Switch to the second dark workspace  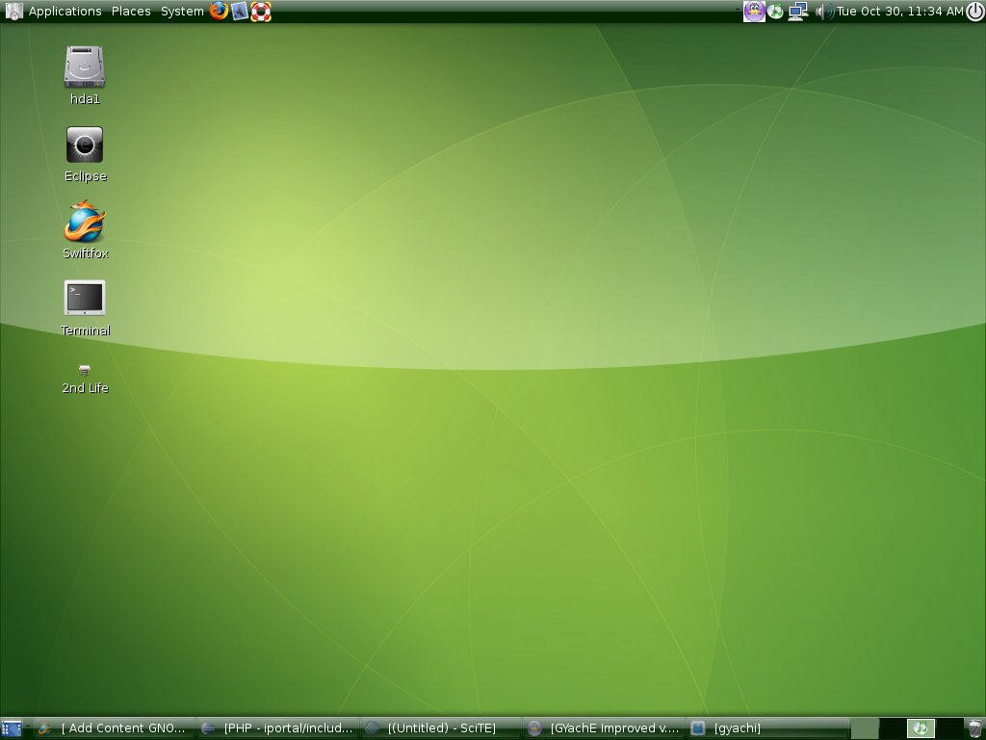[x=893, y=728]
